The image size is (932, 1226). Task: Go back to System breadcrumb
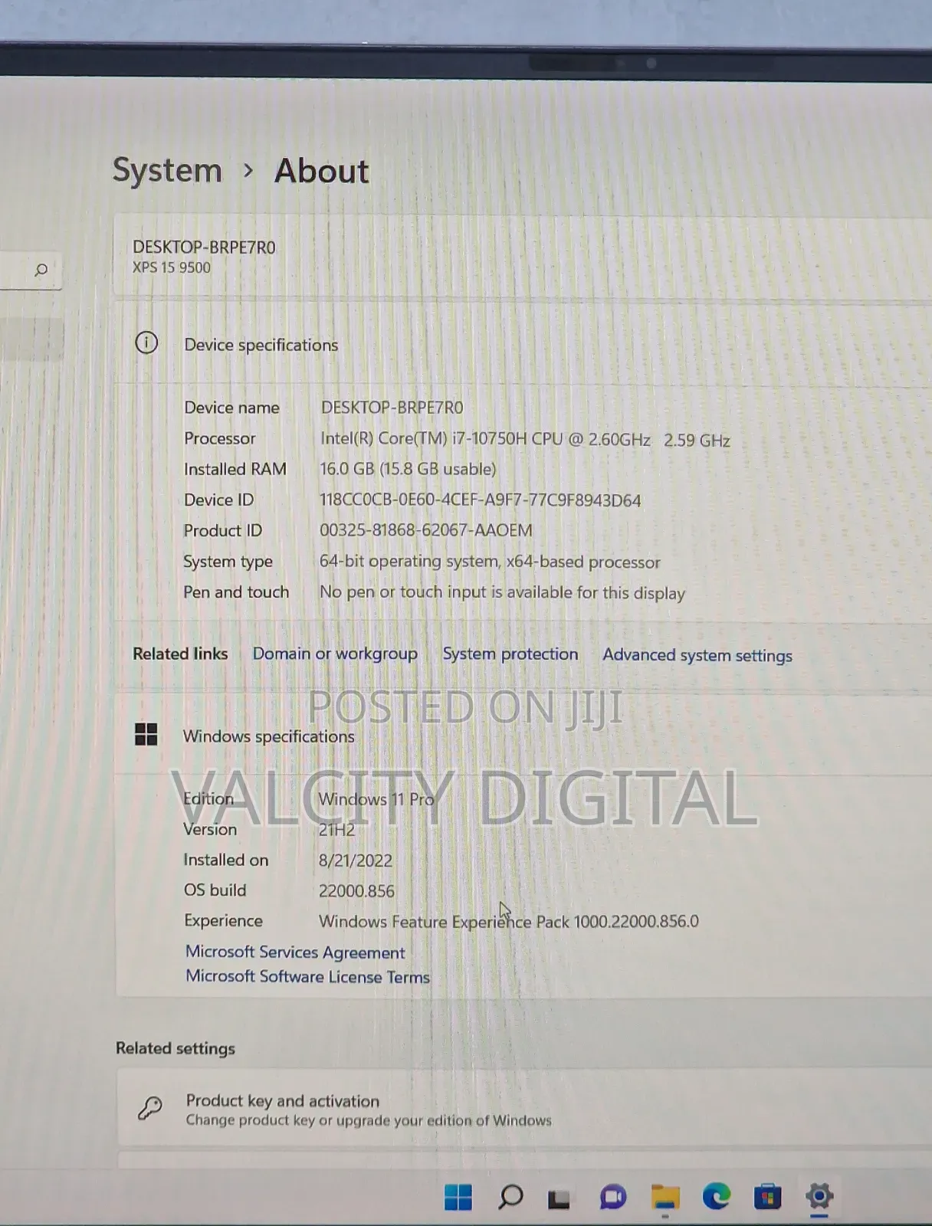(167, 170)
